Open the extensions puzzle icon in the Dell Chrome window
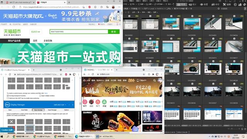247x139 pixels. tap(70, 75)
